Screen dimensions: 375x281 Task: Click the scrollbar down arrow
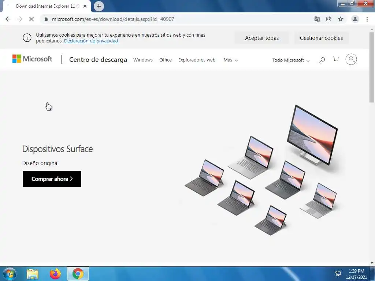pyautogui.click(x=372, y=263)
